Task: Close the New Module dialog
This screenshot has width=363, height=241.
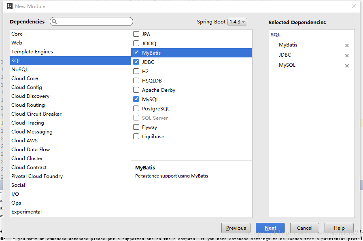Action: click(354, 6)
